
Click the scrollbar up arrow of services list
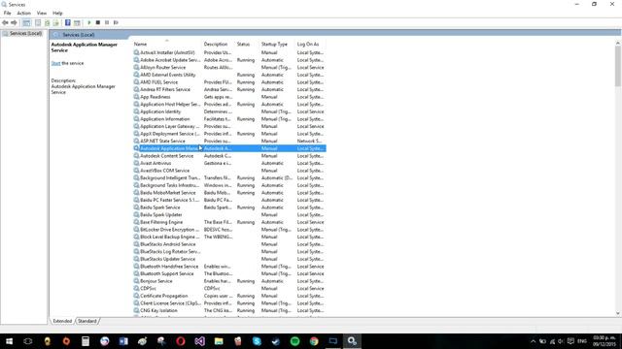pos(618,43)
